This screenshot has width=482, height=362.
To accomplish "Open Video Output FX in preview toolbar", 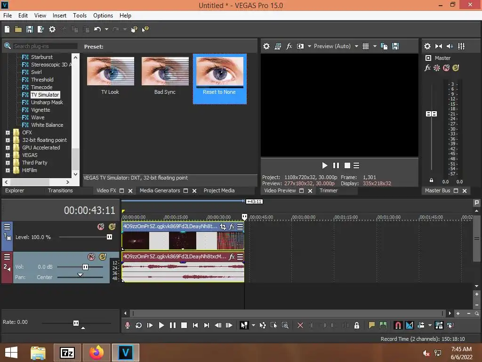I will [x=289, y=46].
